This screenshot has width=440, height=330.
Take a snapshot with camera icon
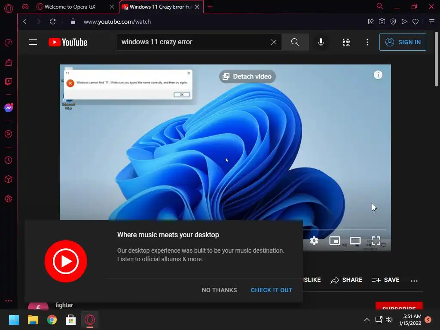[382, 21]
